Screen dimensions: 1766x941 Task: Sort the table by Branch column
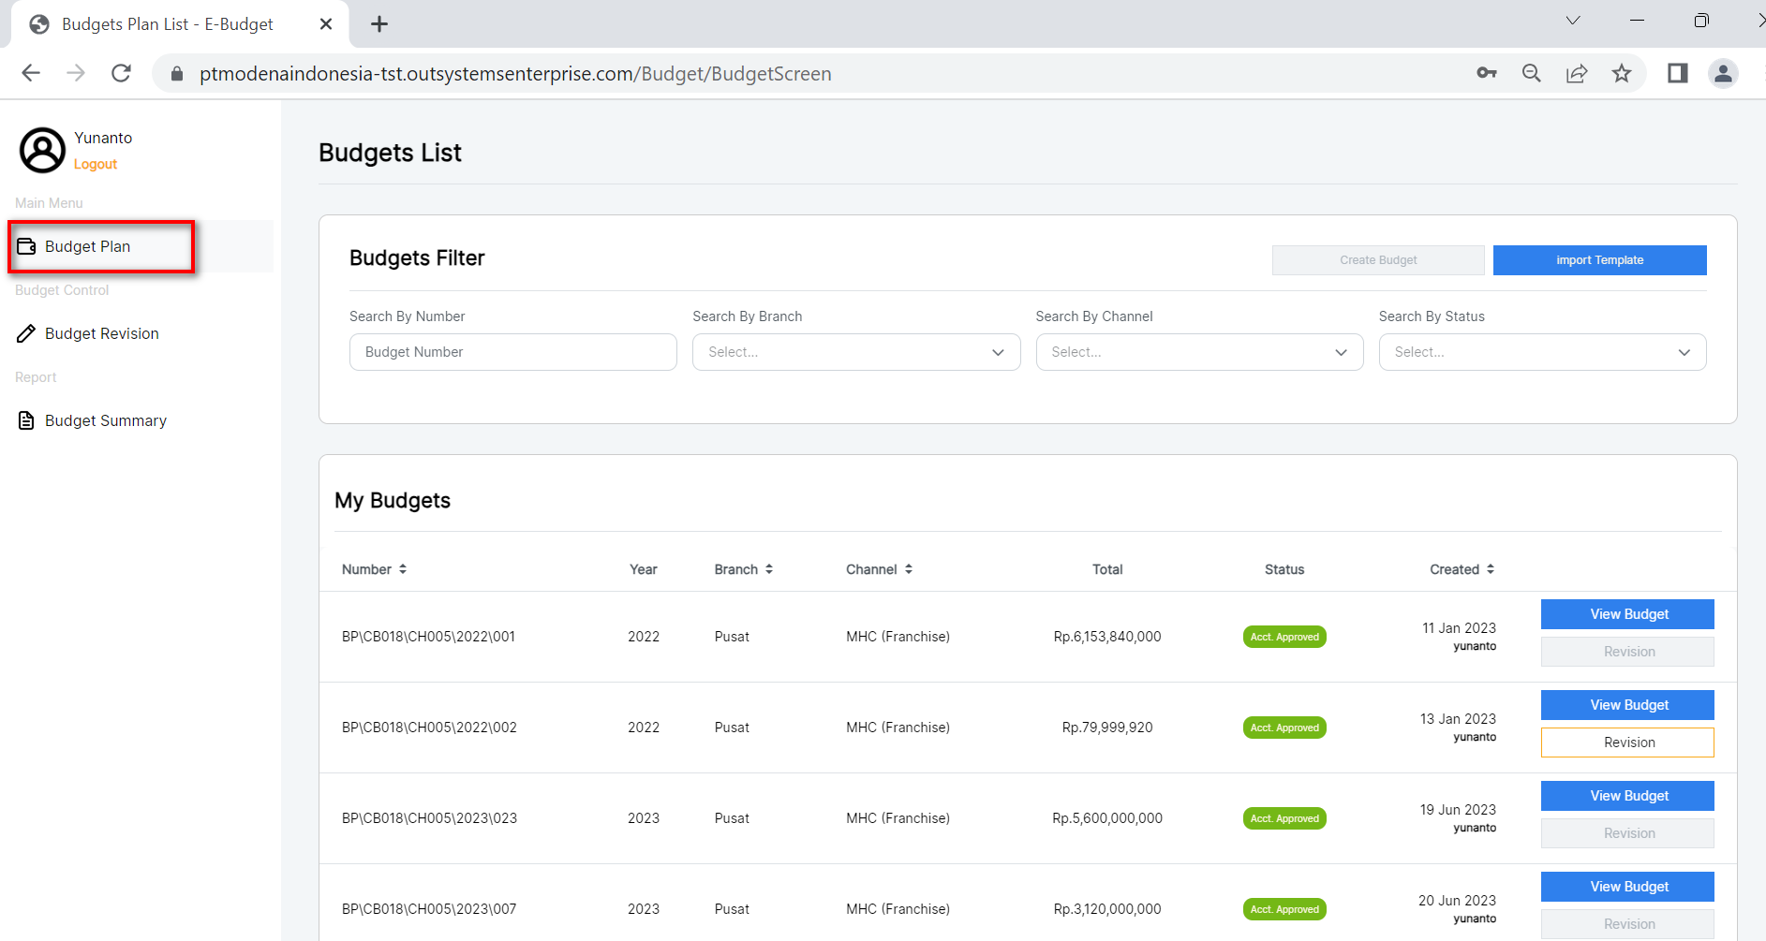click(x=743, y=569)
